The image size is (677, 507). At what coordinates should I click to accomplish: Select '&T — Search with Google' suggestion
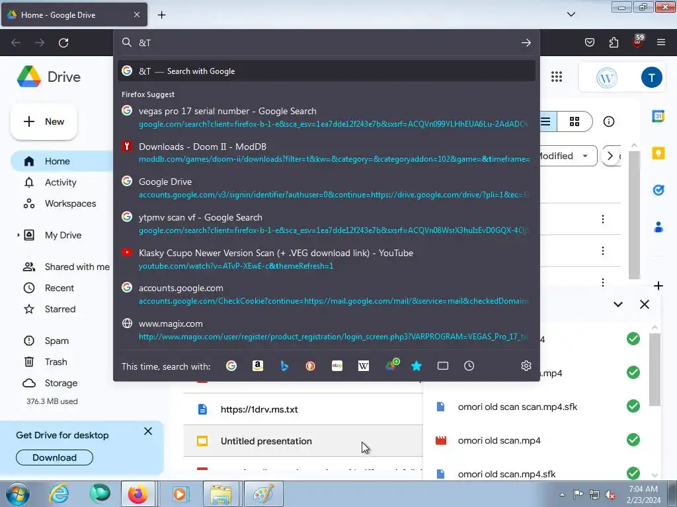[327, 71]
